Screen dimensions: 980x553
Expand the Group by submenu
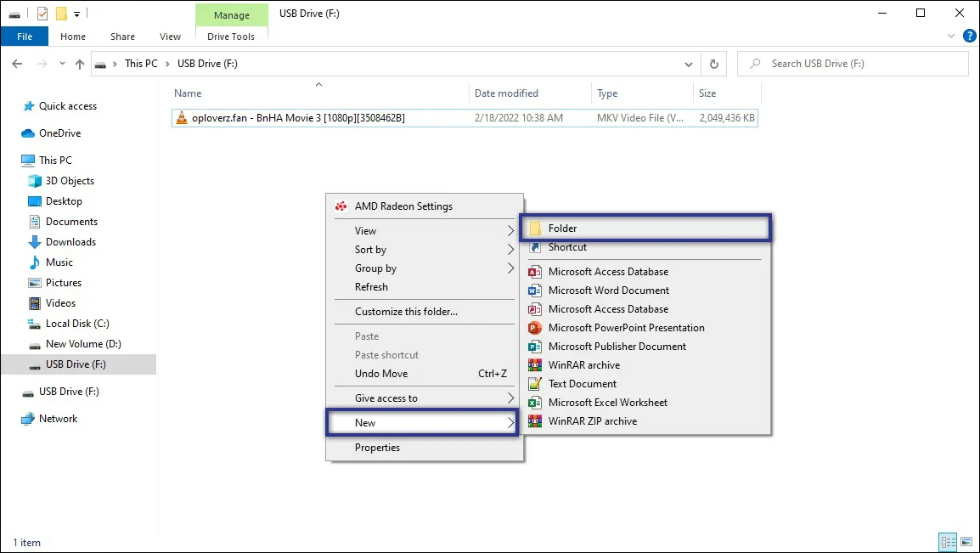375,268
